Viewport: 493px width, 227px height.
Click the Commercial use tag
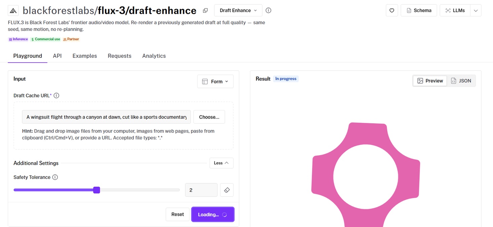(45, 39)
